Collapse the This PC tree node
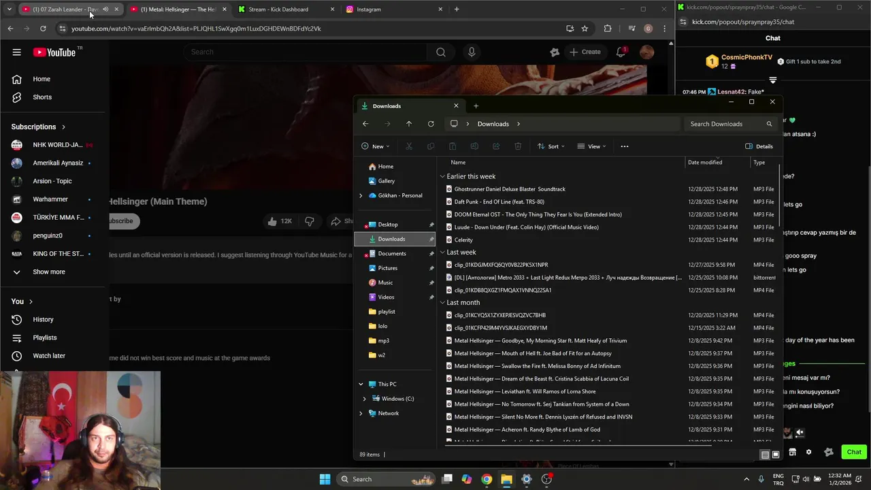The image size is (871, 490). (361, 385)
